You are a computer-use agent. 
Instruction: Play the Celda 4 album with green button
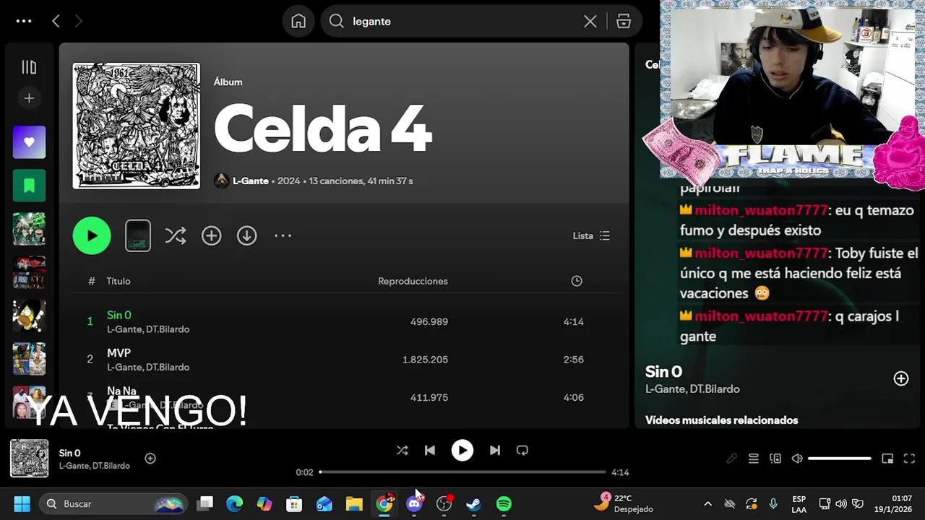click(92, 235)
